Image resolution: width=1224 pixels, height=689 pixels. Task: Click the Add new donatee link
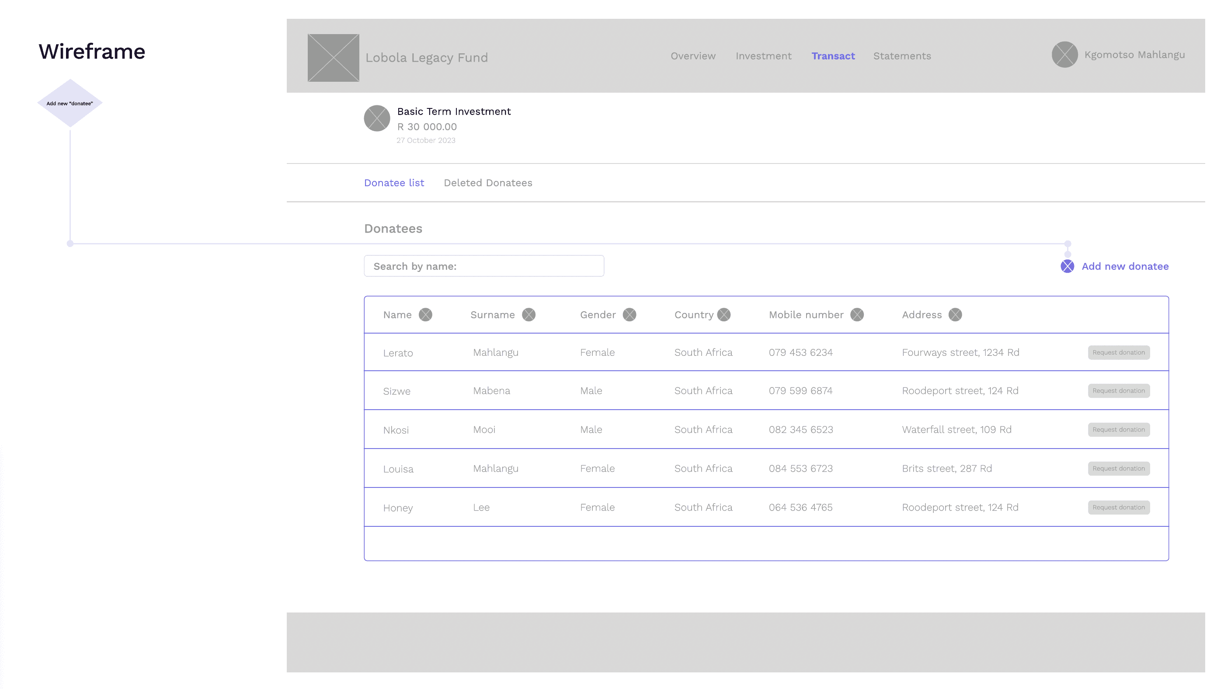(1125, 266)
